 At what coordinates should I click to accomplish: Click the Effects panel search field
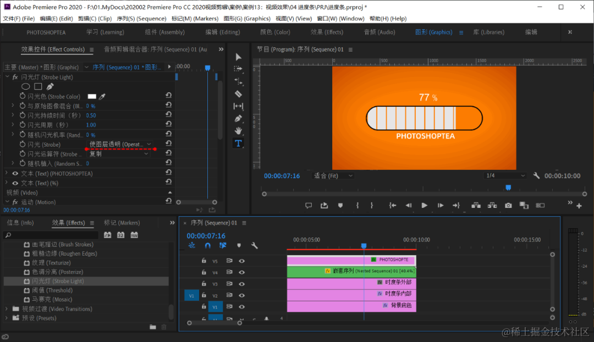tap(51, 235)
